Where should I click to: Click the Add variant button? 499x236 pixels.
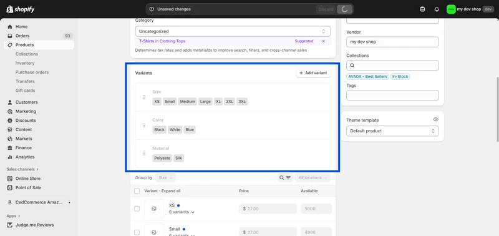313,73
